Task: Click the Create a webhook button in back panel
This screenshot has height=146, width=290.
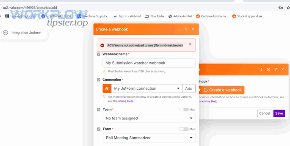Action: pyautogui.click(x=222, y=90)
